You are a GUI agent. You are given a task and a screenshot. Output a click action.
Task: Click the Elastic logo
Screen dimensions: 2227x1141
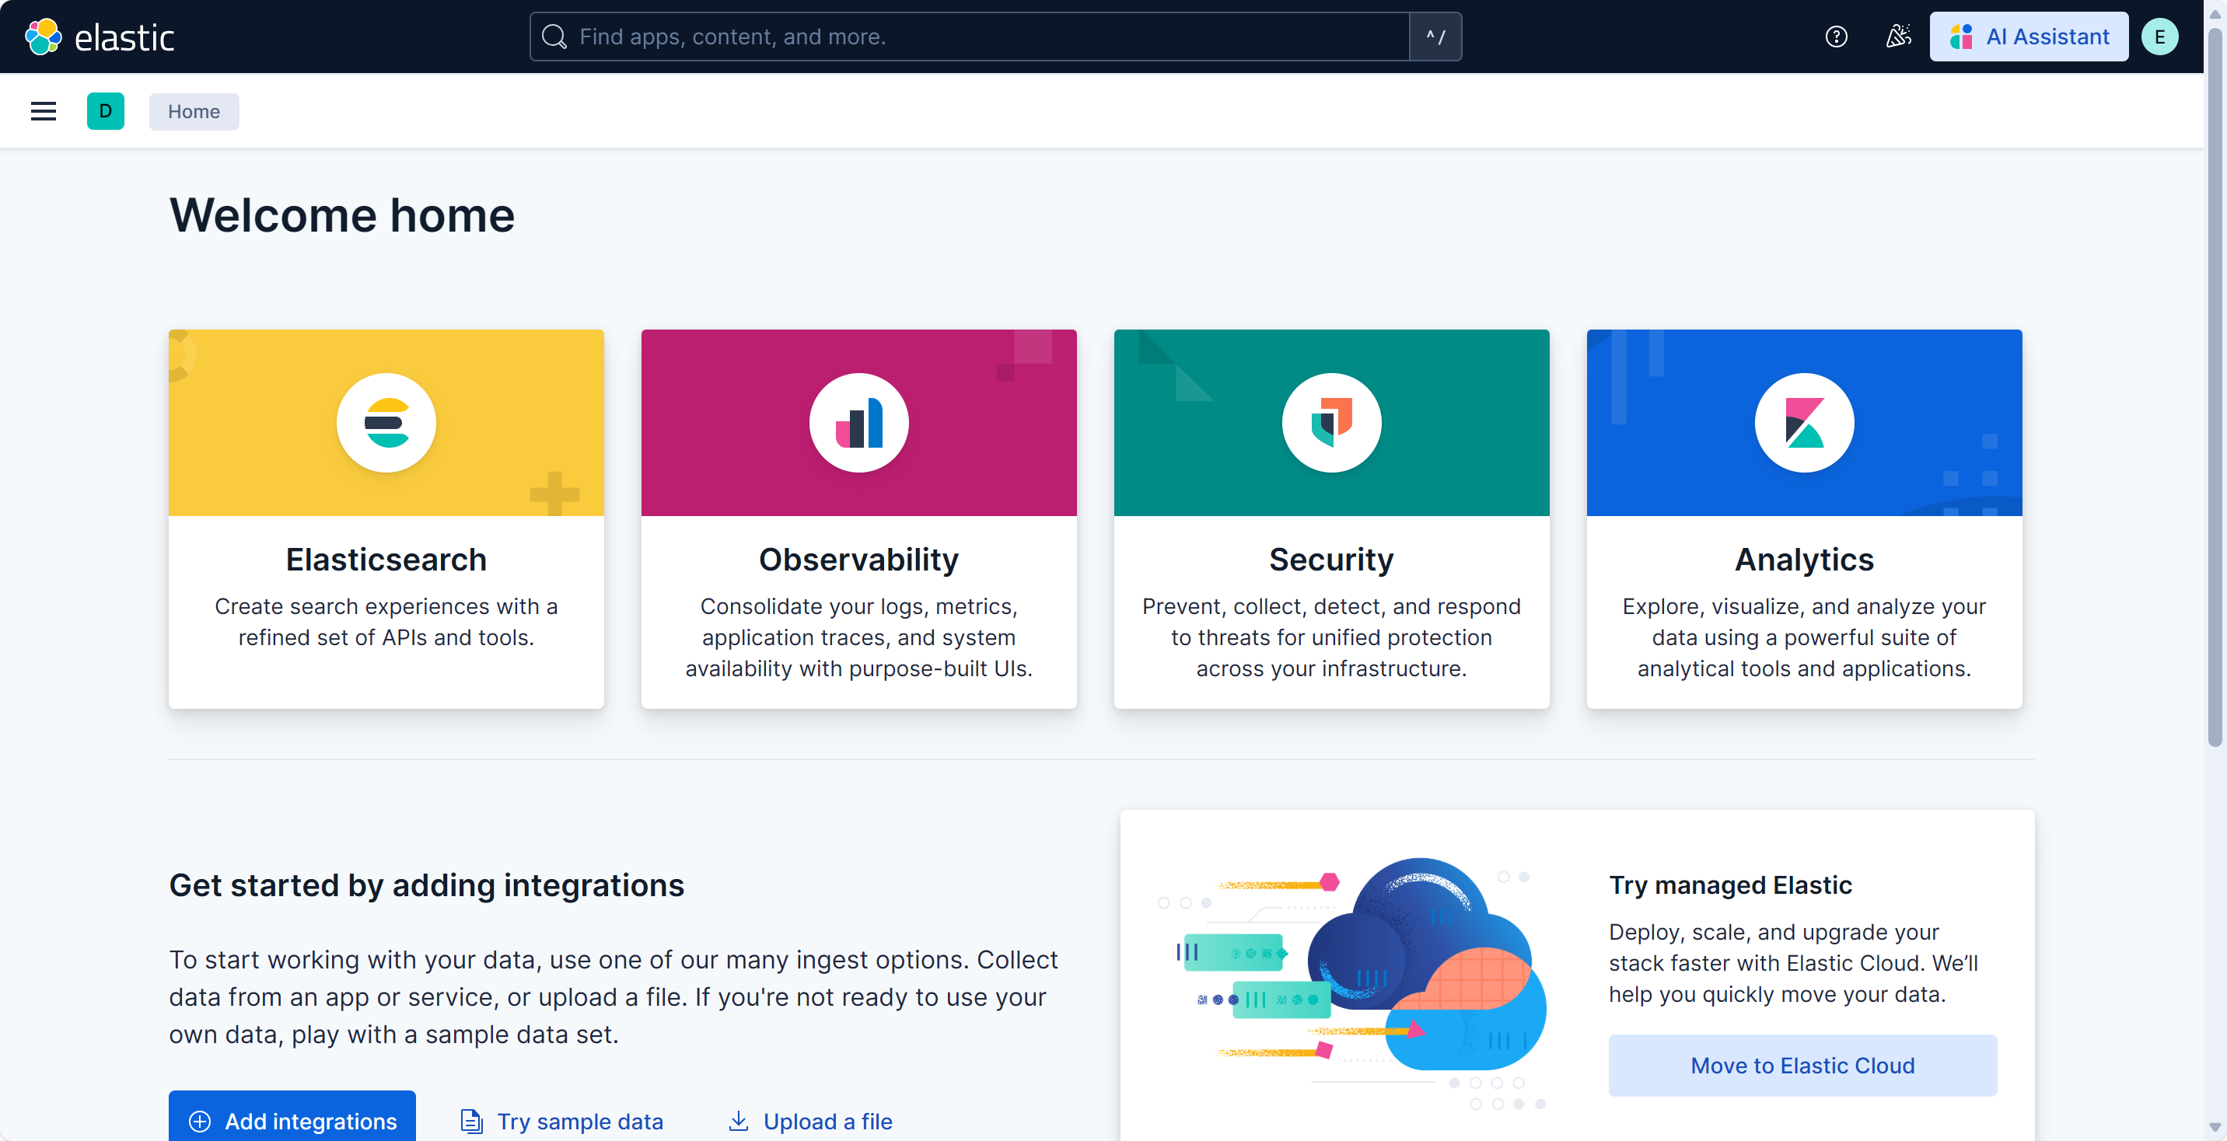click(x=100, y=37)
